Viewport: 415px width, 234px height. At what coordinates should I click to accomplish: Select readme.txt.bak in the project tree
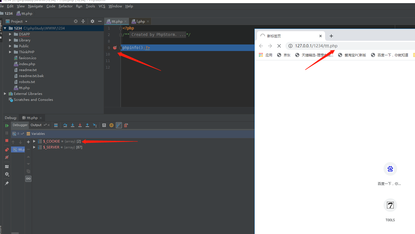coord(31,76)
